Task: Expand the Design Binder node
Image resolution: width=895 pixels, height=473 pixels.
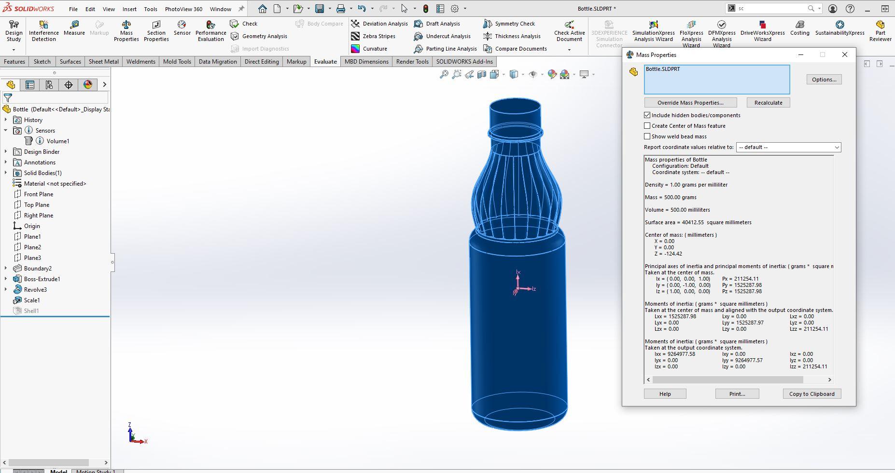Action: 6,152
